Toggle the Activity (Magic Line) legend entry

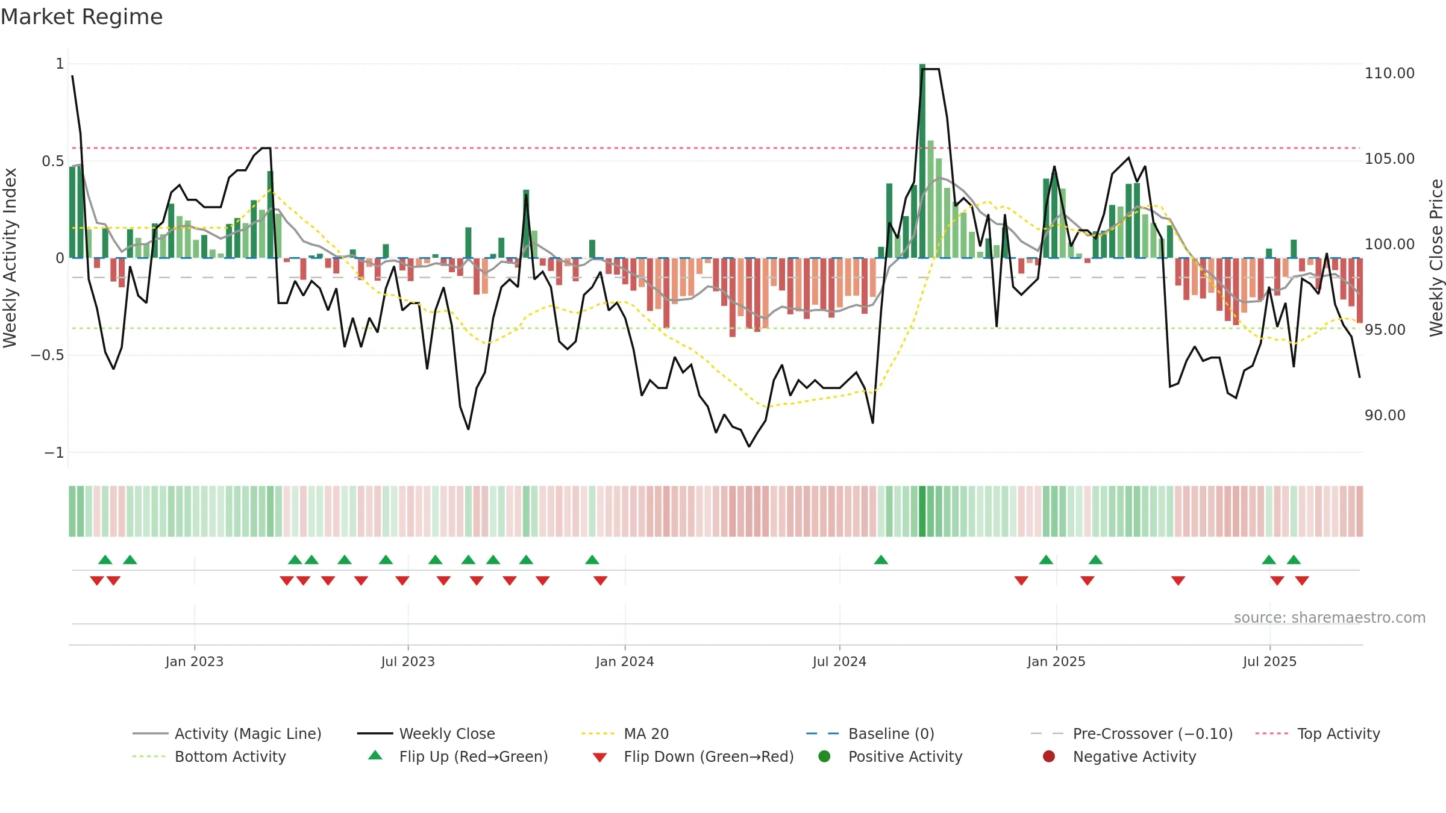click(x=227, y=734)
